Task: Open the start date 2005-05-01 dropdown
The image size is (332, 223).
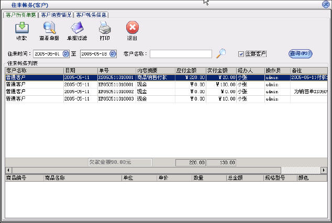Action: tap(65, 53)
